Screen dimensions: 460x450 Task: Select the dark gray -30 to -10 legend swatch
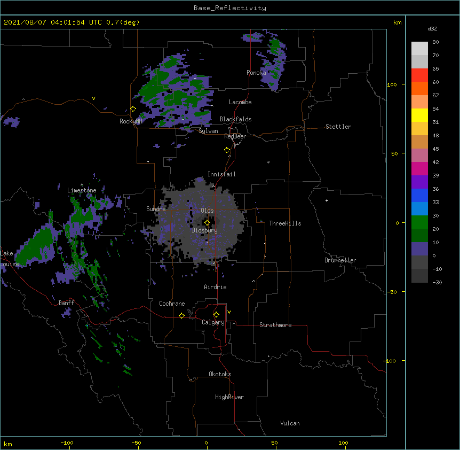(x=419, y=276)
